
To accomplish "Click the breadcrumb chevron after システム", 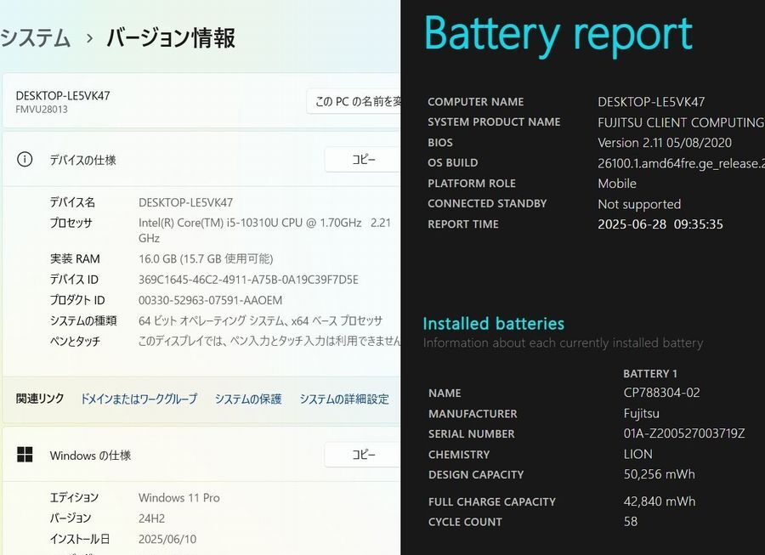I will 88,38.
